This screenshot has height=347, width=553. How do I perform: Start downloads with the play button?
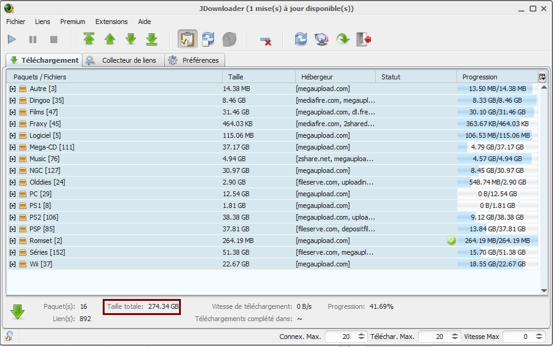(12, 39)
